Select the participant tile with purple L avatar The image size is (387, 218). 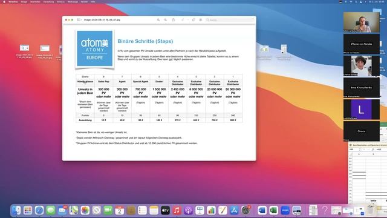click(362, 110)
